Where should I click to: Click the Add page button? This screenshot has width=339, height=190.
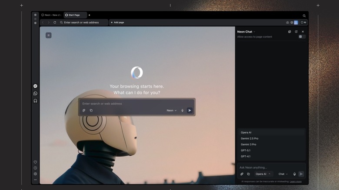coord(117,23)
